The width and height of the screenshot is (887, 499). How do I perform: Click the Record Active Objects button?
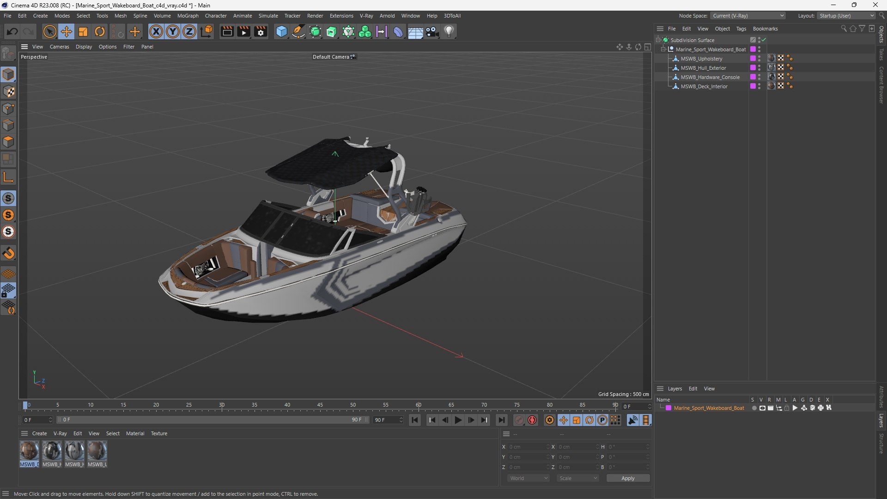(519, 420)
